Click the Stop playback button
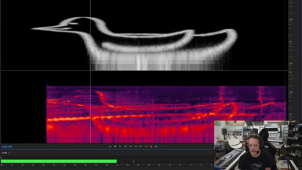This screenshot has height=170, width=302. point(115,147)
